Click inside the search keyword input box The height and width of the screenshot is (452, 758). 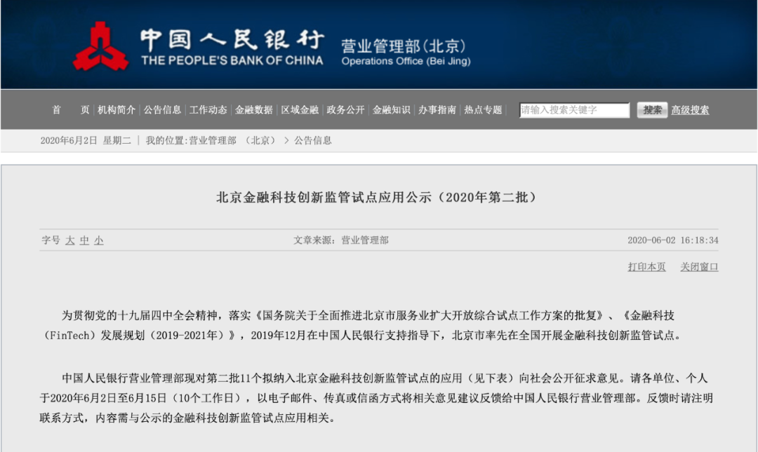point(573,110)
